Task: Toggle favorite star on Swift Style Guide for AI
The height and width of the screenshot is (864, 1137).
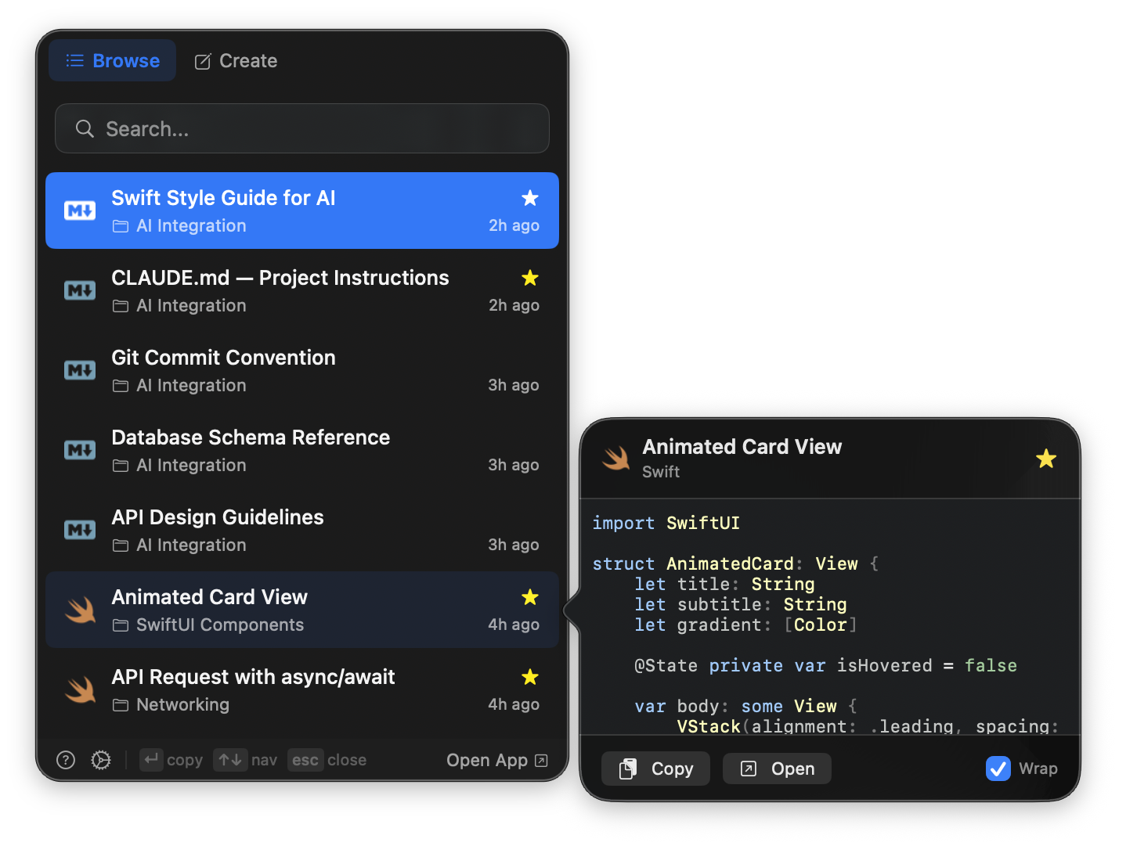Action: click(x=530, y=198)
